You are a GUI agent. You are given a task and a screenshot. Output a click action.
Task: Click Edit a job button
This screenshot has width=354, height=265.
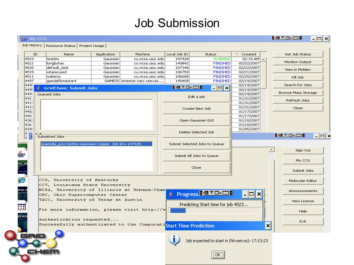click(x=197, y=97)
